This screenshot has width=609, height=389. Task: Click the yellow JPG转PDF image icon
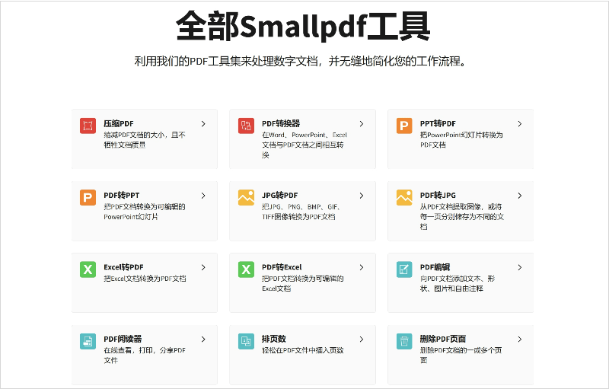click(x=246, y=198)
